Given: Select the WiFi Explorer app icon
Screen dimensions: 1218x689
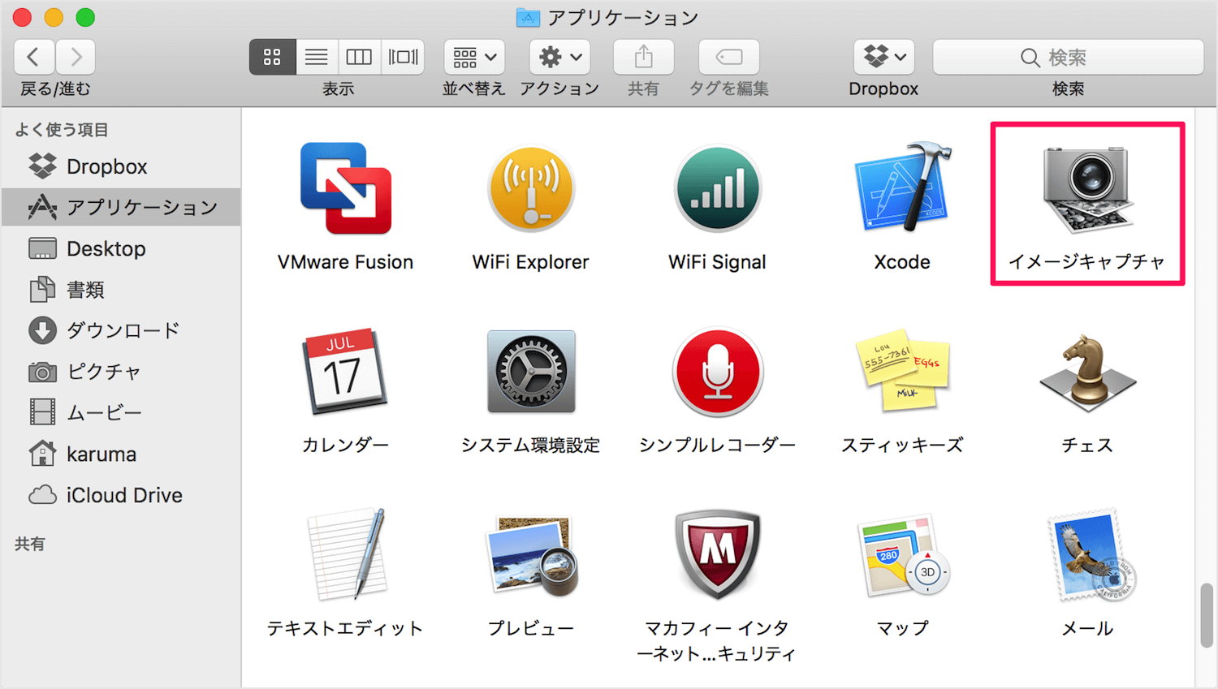Looking at the screenshot, I should [531, 188].
